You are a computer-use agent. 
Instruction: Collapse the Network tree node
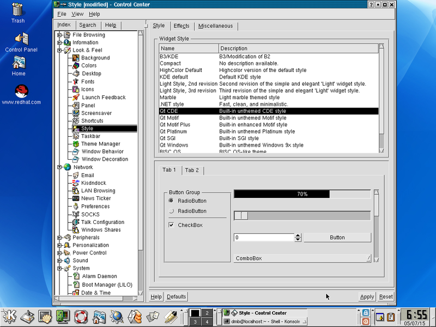pyautogui.click(x=59, y=167)
